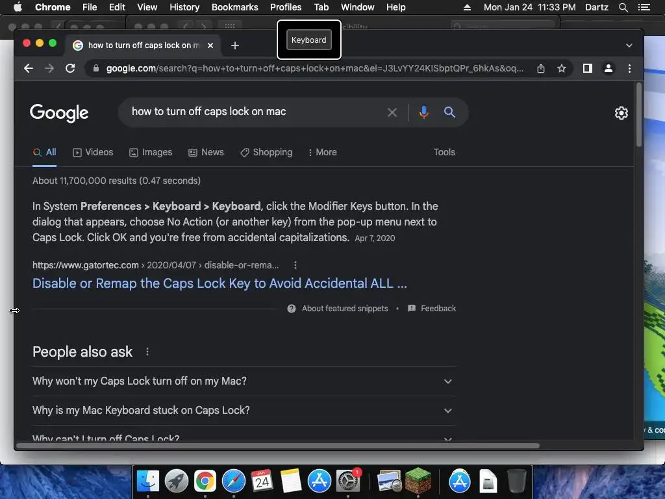
Task: Open Safari from the Dock
Action: pos(234,481)
